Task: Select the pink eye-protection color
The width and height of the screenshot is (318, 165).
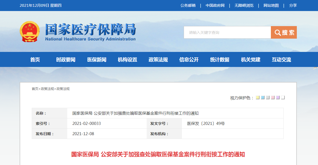Action: click(273, 98)
